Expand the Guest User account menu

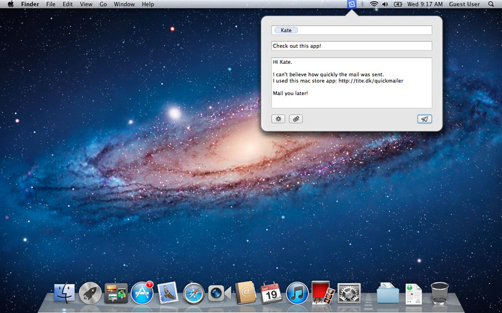point(464,4)
